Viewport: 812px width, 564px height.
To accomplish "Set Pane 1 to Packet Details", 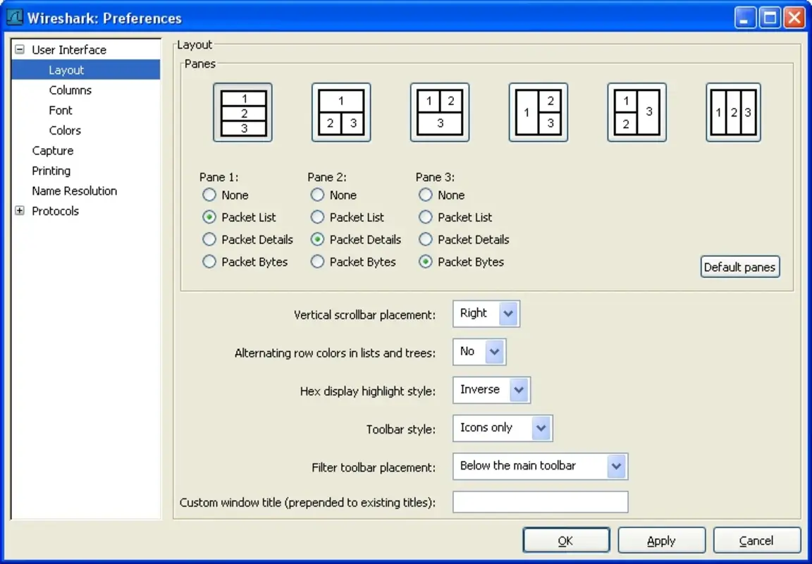I will (209, 240).
